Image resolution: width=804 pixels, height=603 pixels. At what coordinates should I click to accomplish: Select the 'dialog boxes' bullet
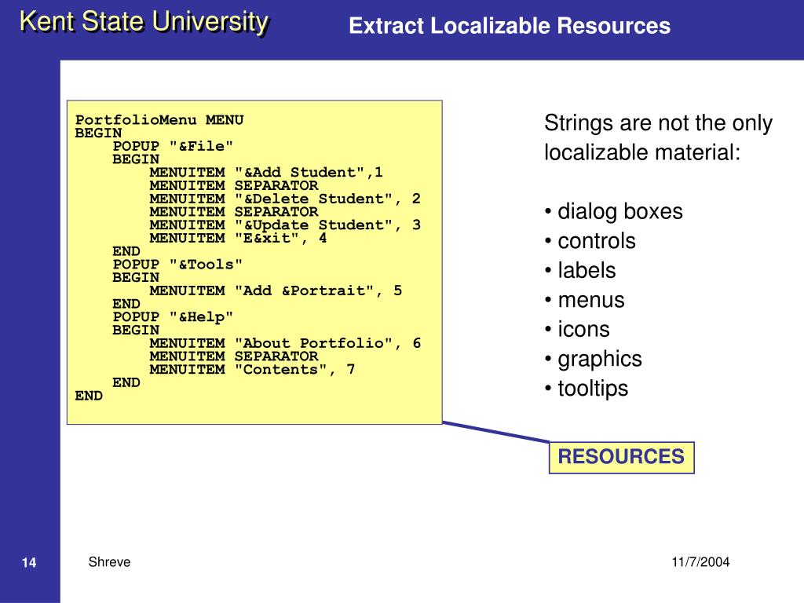[614, 211]
